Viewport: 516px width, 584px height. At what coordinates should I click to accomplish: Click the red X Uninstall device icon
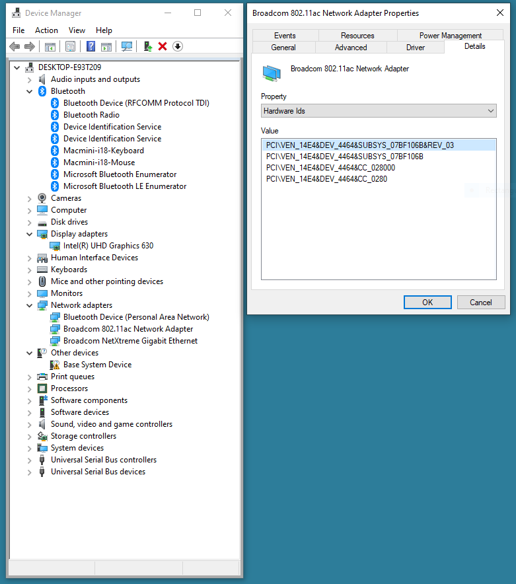[x=163, y=46]
